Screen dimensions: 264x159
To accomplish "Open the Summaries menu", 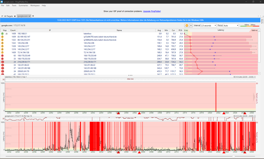I will coord(23,6).
